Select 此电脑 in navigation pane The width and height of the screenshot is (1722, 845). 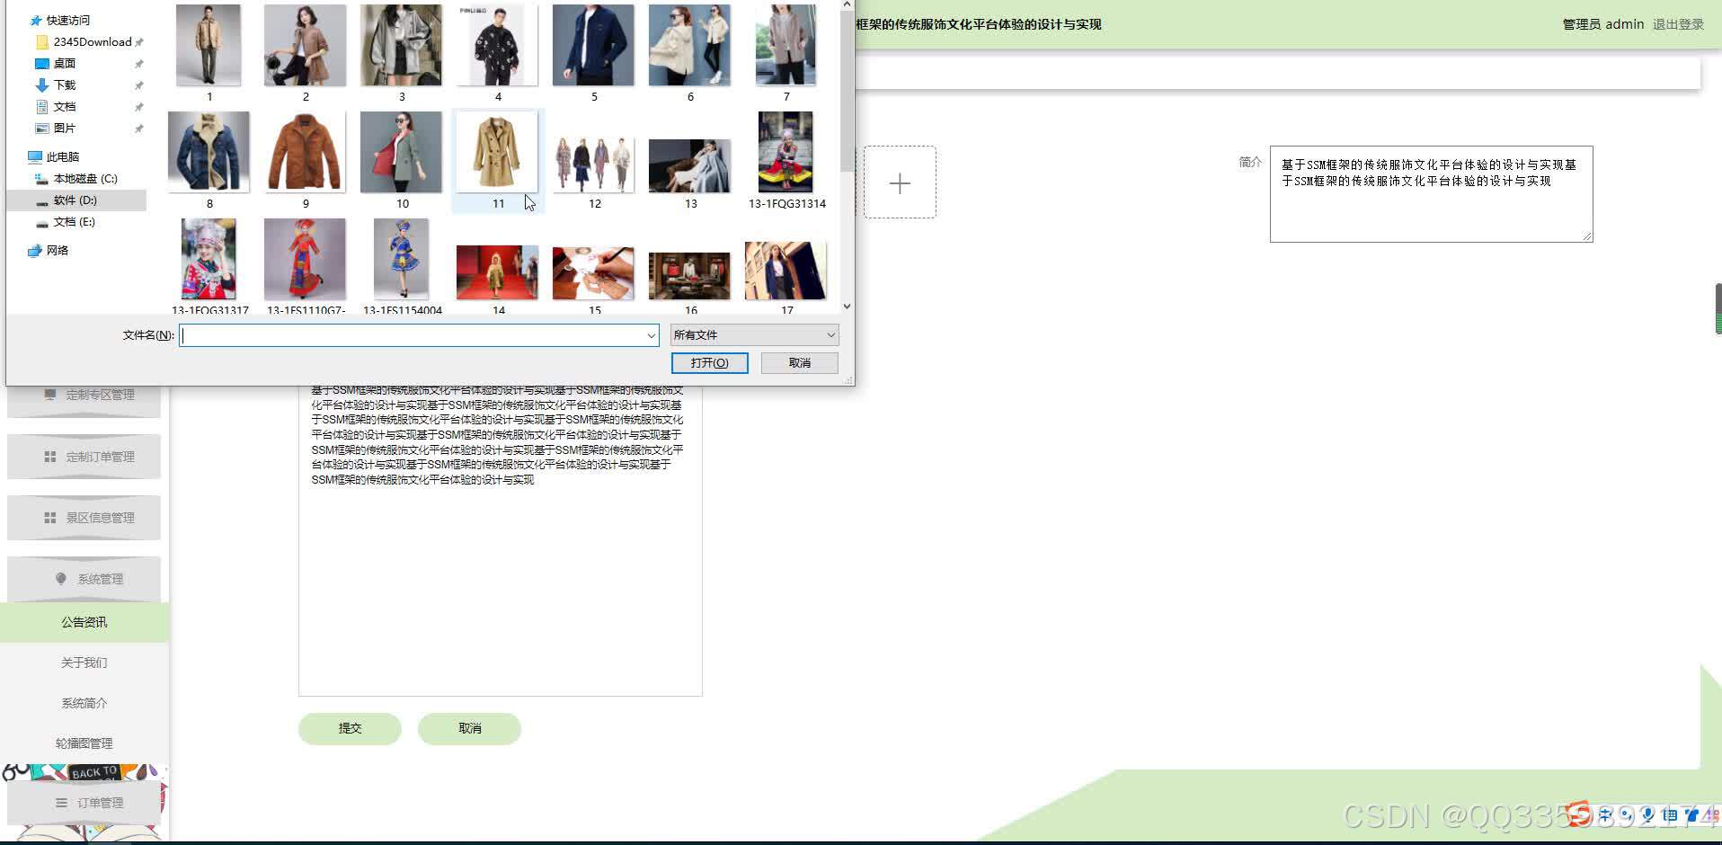(63, 156)
